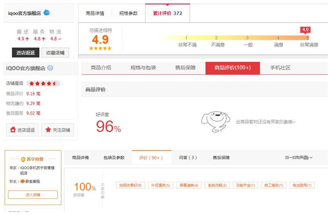331x215 pixels.
Task: Open the 规格与包装 tab
Action: [143, 68]
